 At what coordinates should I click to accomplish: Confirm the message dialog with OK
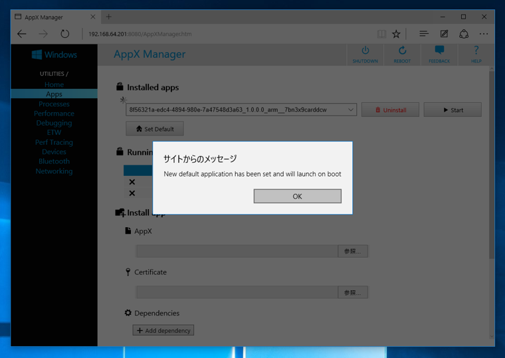[297, 196]
